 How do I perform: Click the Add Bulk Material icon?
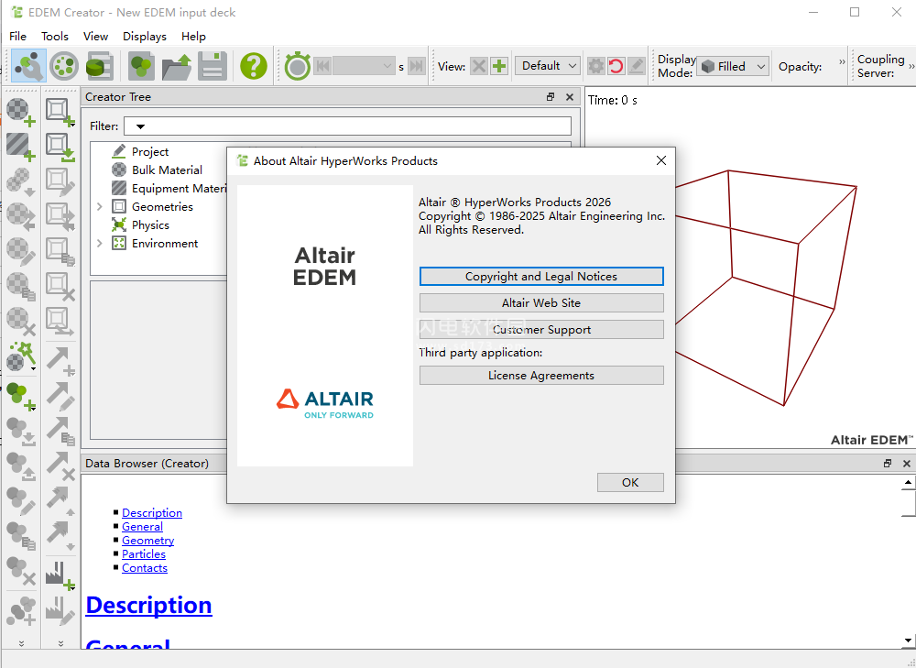point(20,111)
